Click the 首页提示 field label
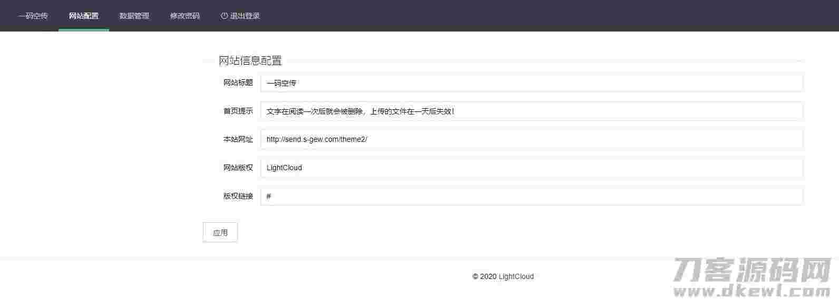This screenshot has width=839, height=300. pos(238,111)
